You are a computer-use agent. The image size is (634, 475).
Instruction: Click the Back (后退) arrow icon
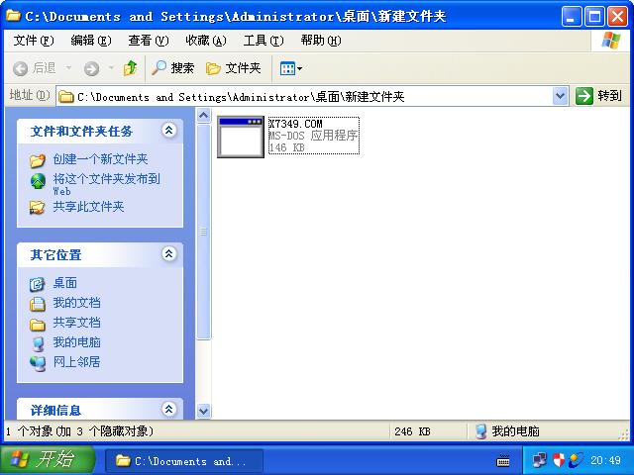coord(20,68)
